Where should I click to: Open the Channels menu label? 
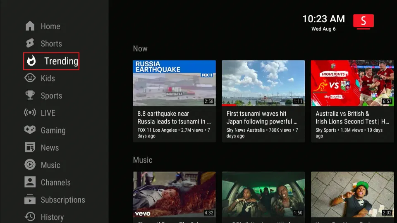point(56,183)
